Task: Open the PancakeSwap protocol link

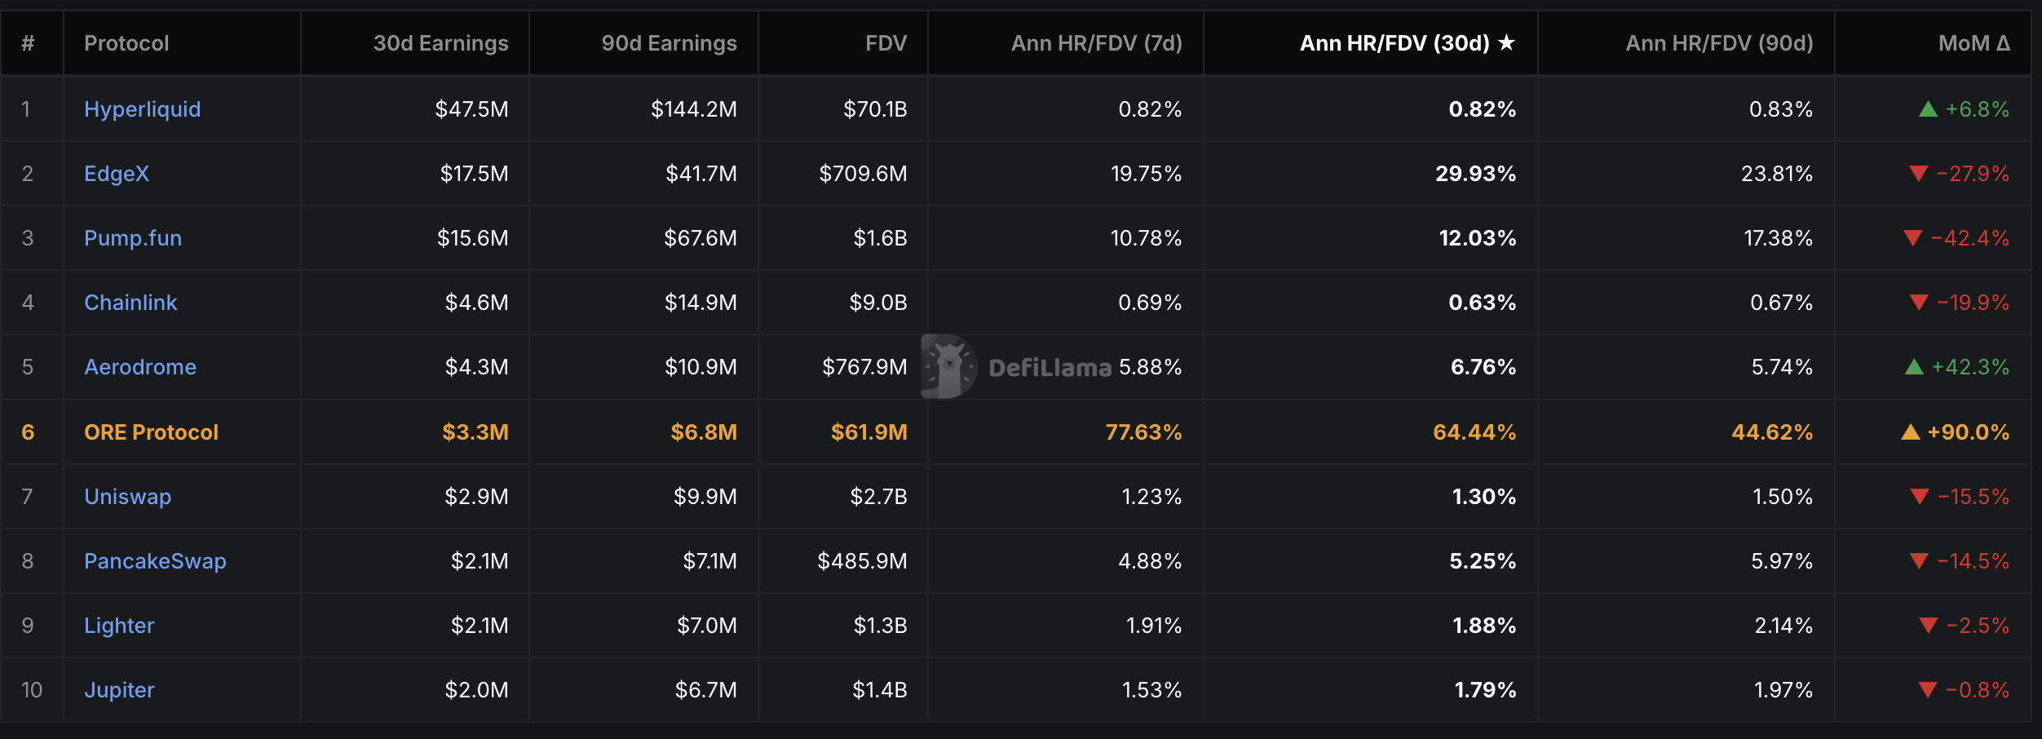Action: tap(155, 561)
